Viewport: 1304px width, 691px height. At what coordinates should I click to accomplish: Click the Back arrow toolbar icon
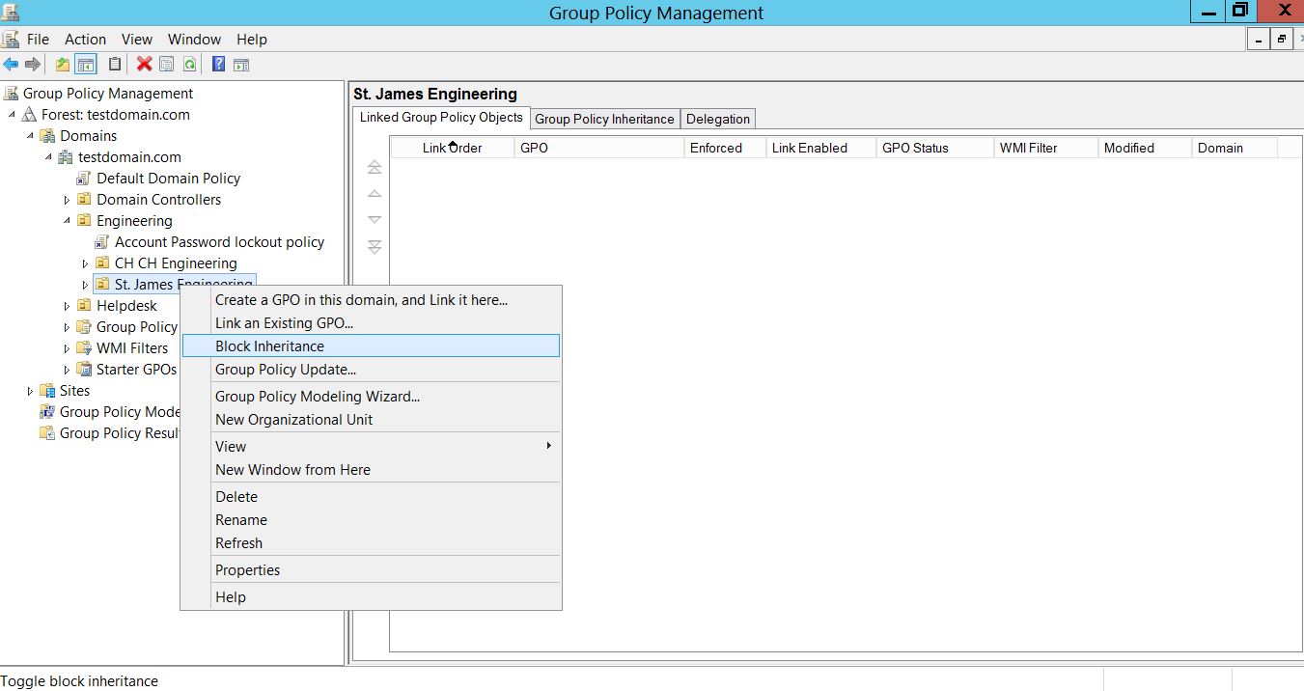tap(11, 65)
